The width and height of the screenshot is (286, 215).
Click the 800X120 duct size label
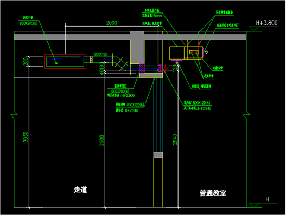pyautogui.click(x=101, y=54)
